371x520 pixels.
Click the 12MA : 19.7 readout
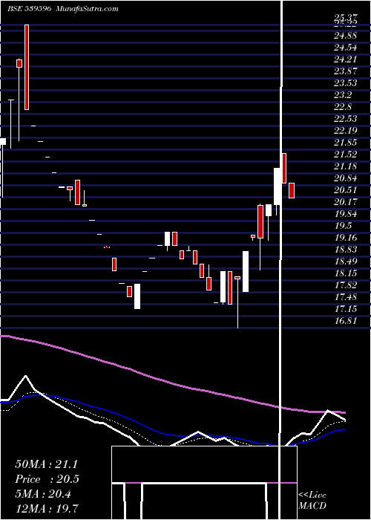[x=47, y=509]
